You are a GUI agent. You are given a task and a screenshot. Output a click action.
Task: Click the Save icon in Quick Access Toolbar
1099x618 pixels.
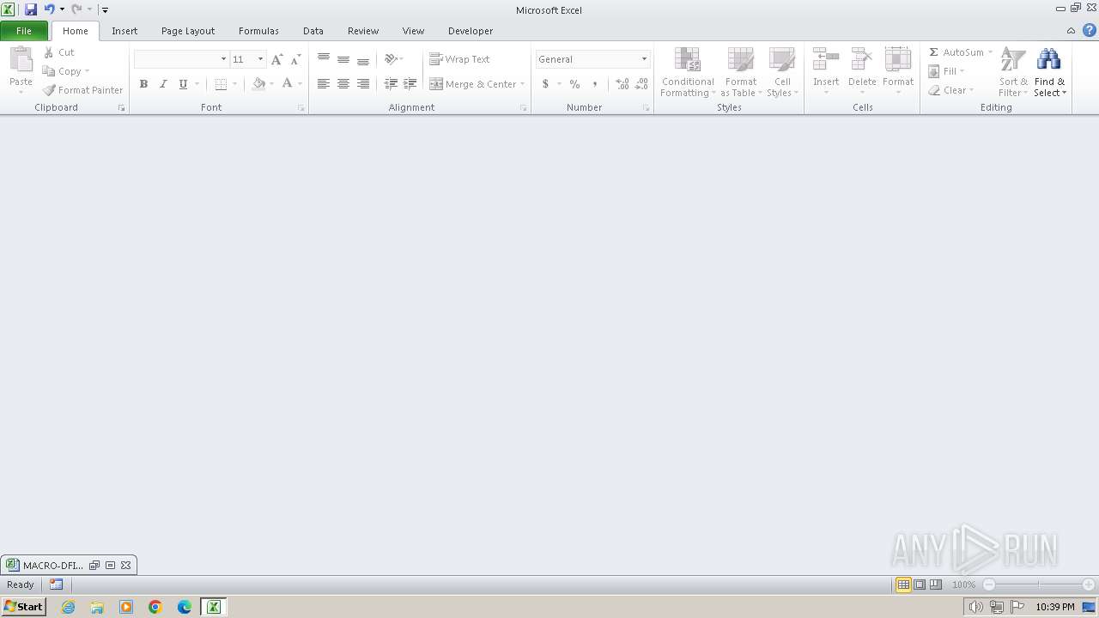(x=31, y=9)
